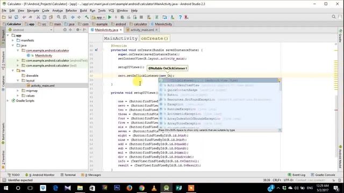The width and height of the screenshot is (344, 193).
Task: Expand the Gradle Scripts node
Action: click(x=8, y=101)
